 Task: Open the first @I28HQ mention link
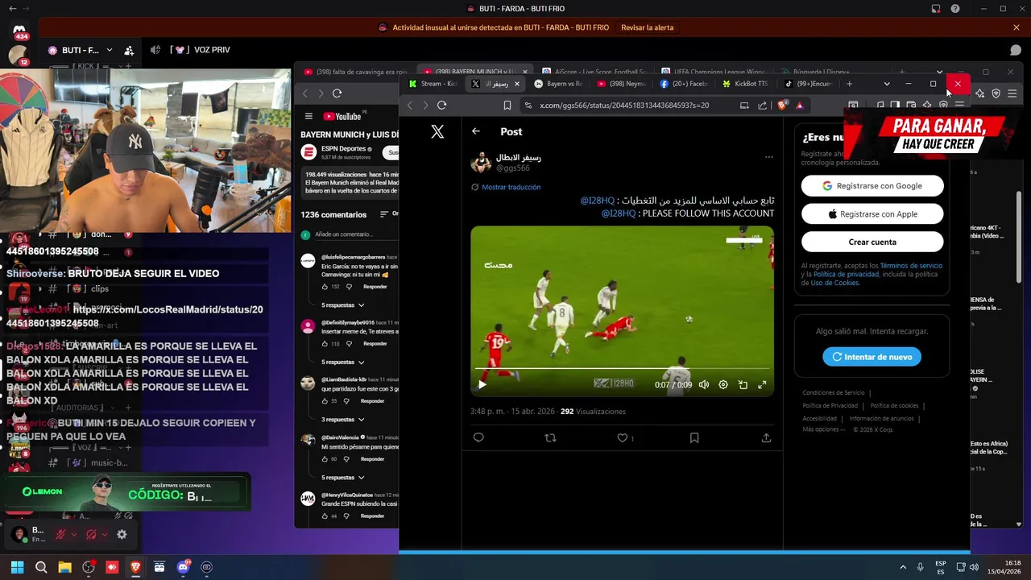pos(597,200)
